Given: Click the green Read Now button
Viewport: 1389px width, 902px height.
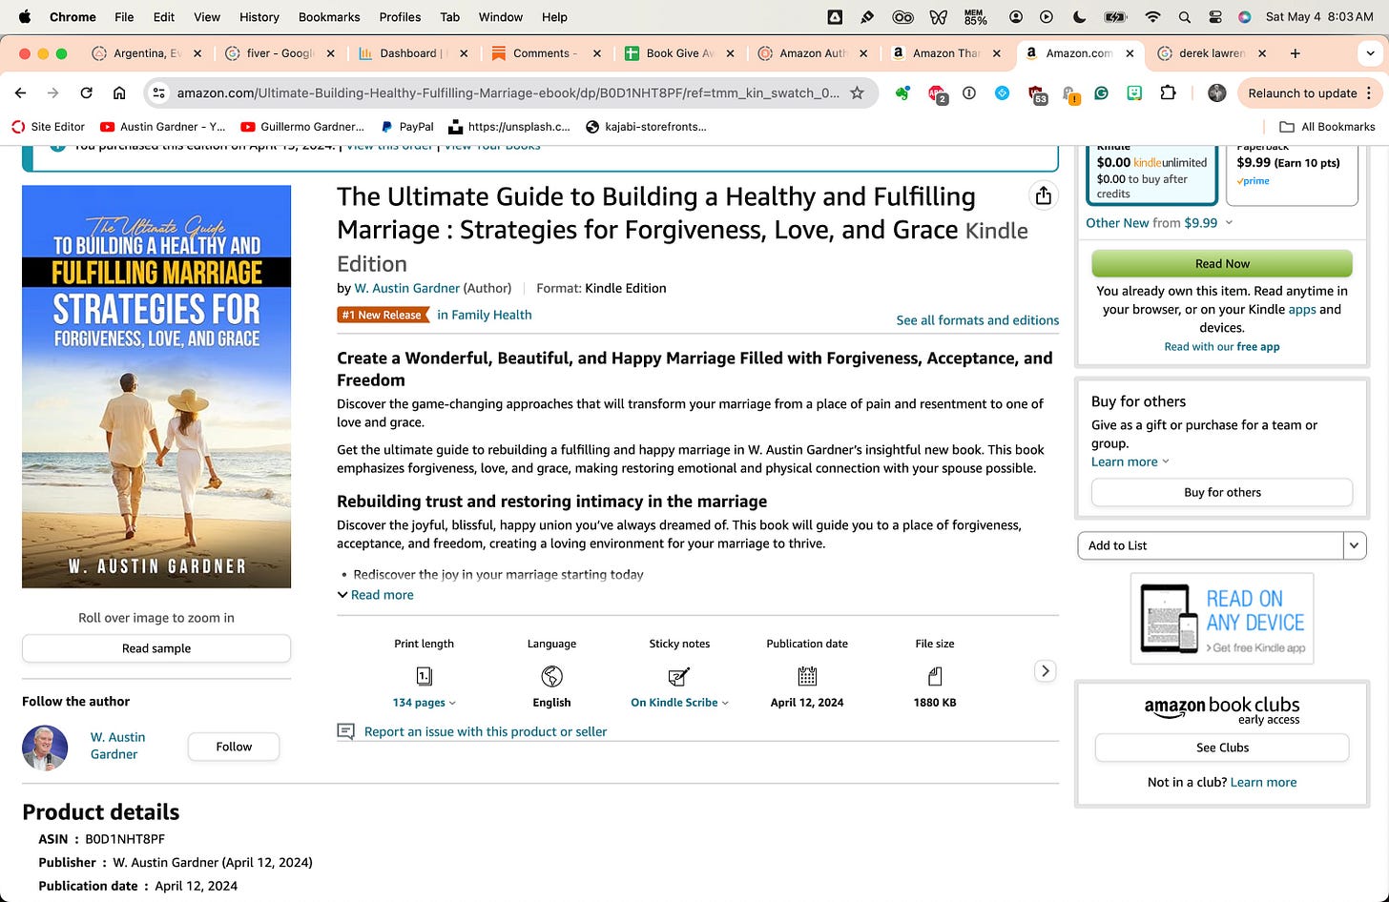Looking at the screenshot, I should click(1222, 263).
